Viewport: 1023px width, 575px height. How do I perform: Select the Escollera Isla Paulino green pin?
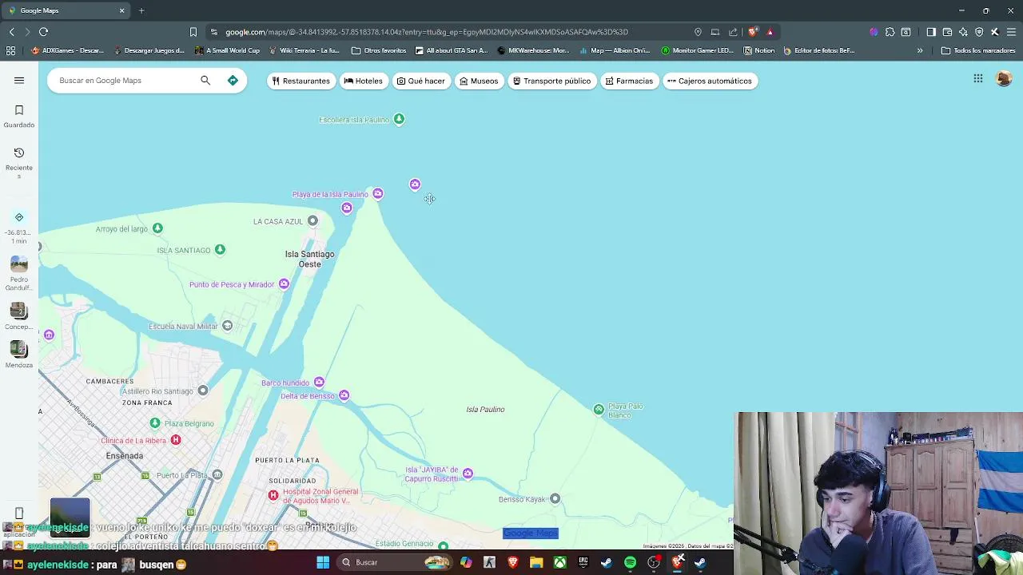pyautogui.click(x=399, y=119)
